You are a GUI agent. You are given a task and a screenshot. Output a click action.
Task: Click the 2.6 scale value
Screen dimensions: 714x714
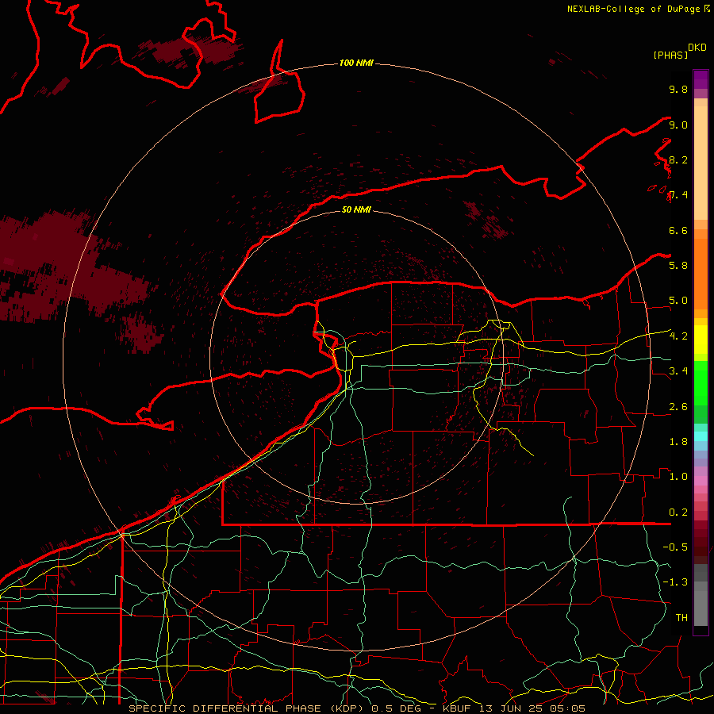point(678,407)
